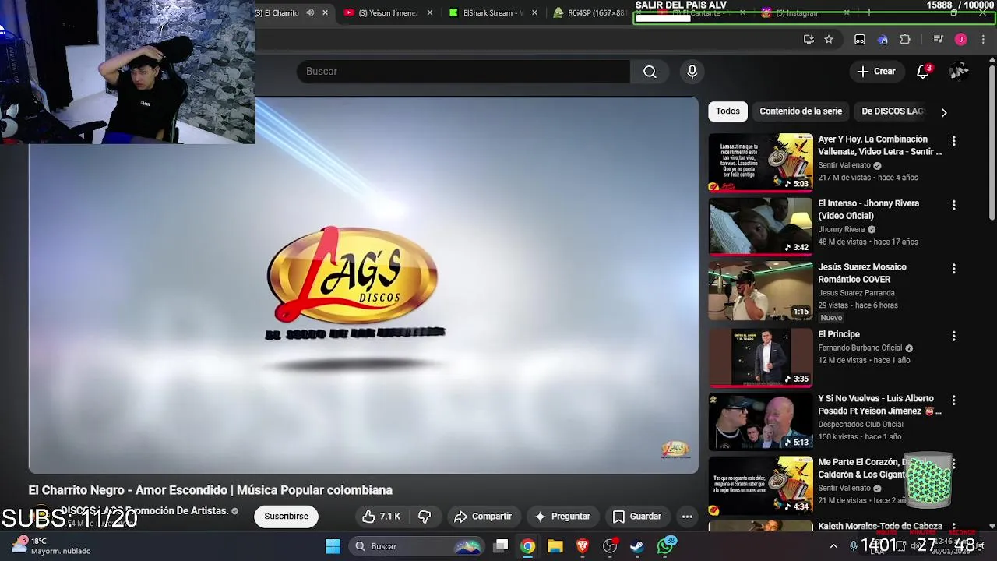
Task: Show more filter chips with right arrow
Action: (x=943, y=112)
